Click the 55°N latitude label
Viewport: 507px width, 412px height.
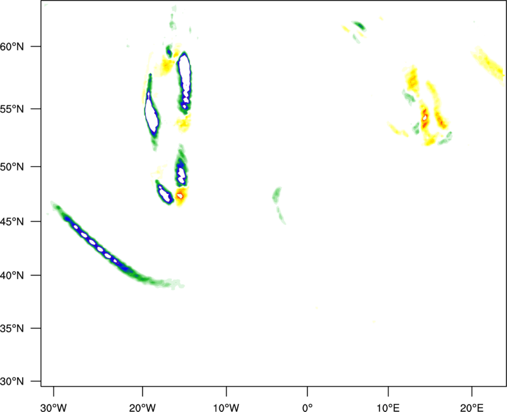coord(12,109)
